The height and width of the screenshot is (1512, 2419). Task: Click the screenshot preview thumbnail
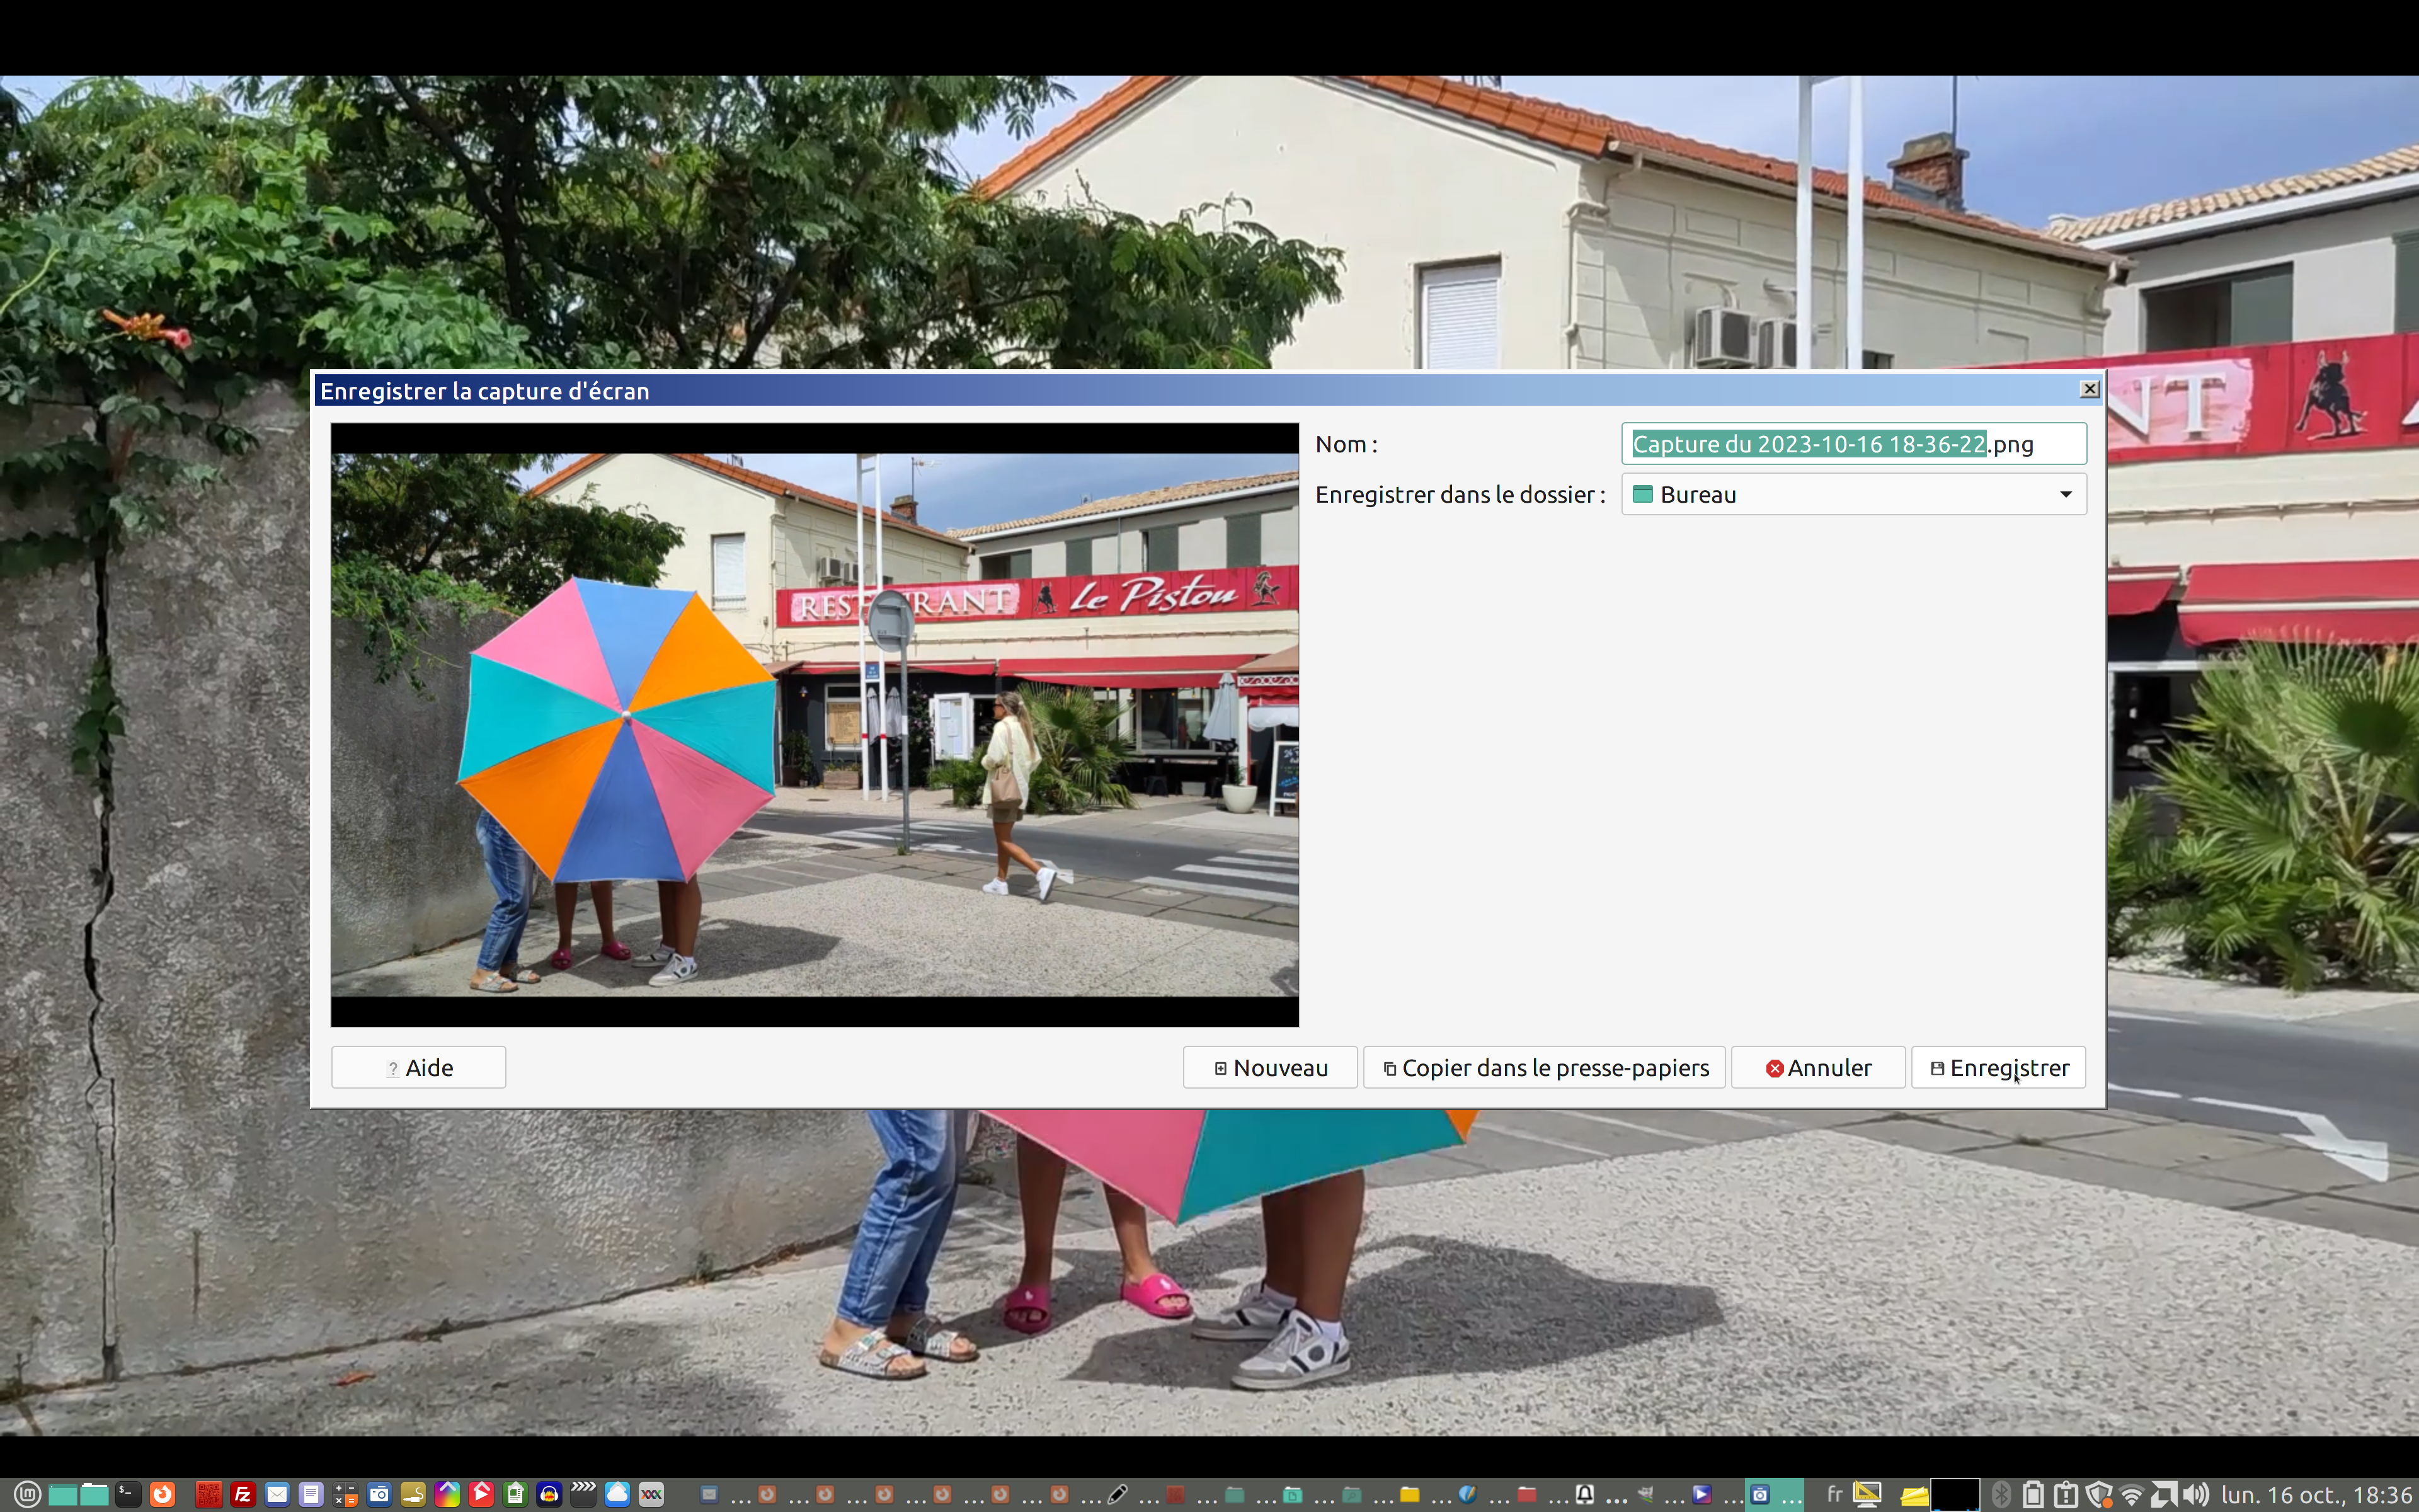click(815, 724)
